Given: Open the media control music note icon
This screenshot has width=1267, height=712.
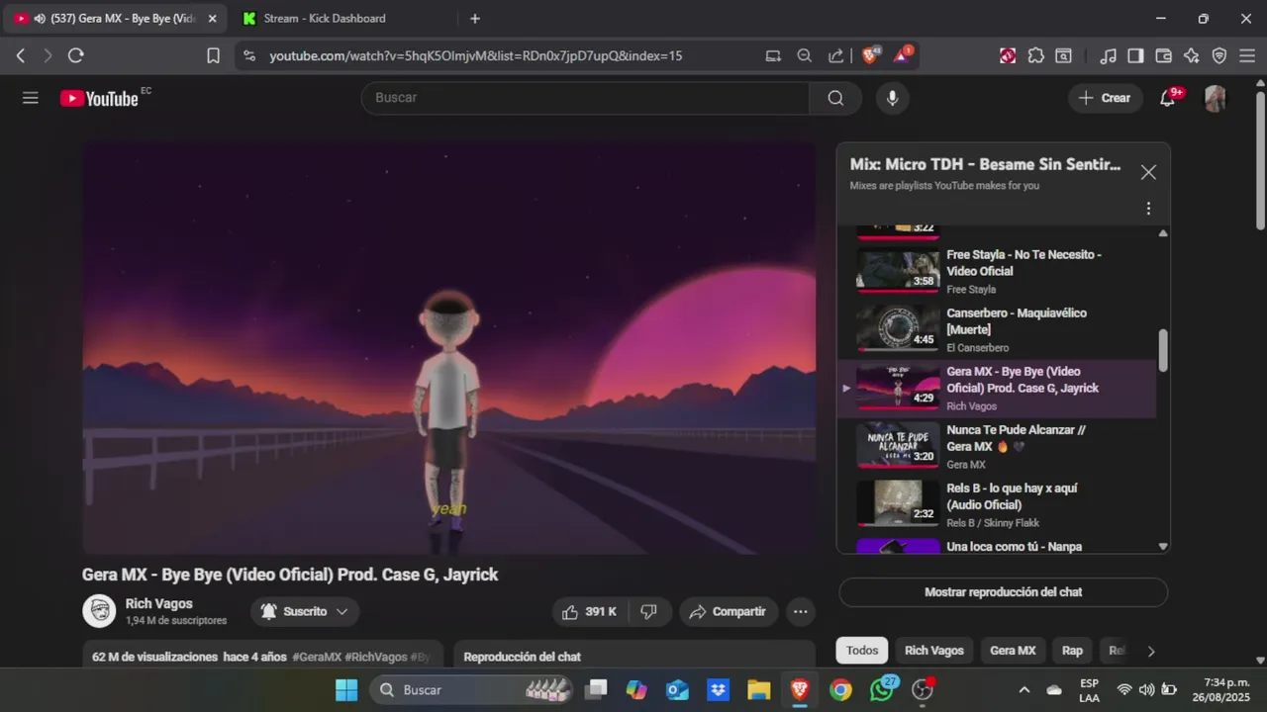Looking at the screenshot, I should click(1109, 56).
